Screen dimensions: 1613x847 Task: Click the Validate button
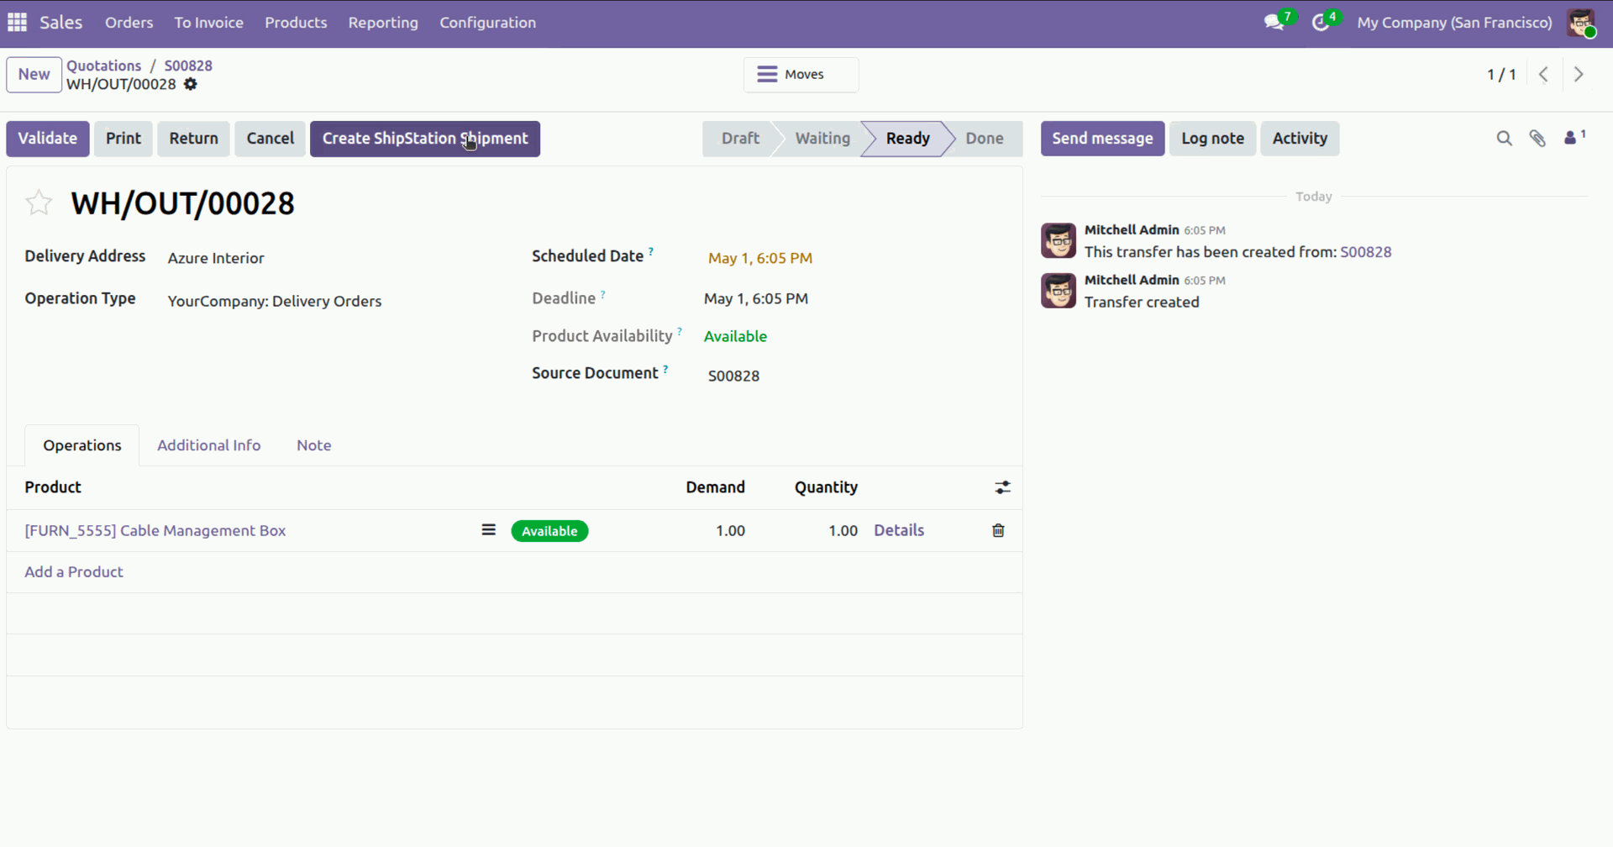48,139
